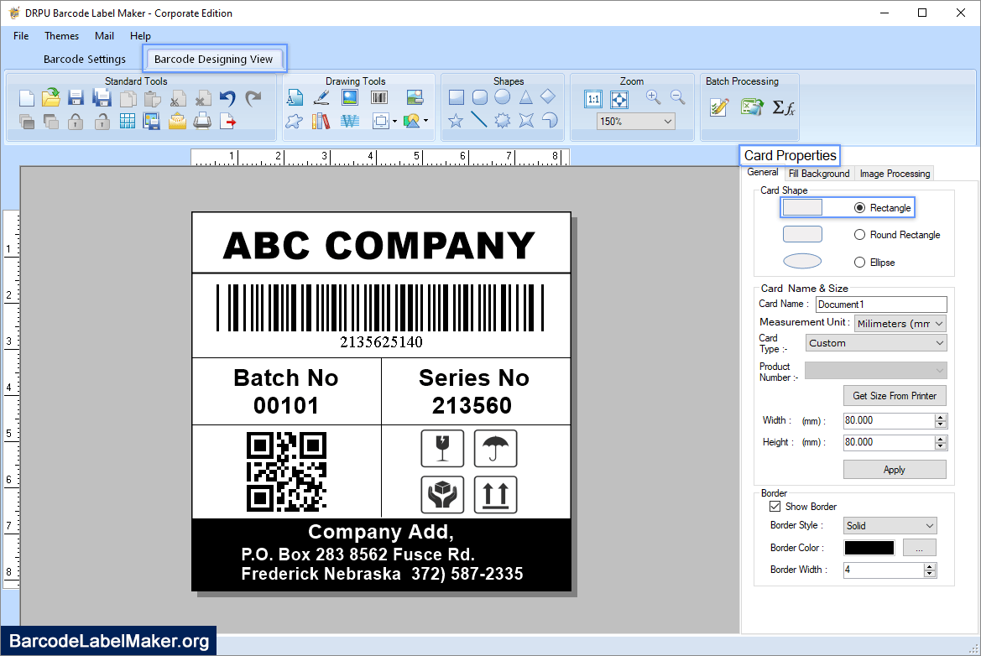Screen dimensions: 981x656
Task: Choose the Ellipse card shape
Action: (859, 262)
